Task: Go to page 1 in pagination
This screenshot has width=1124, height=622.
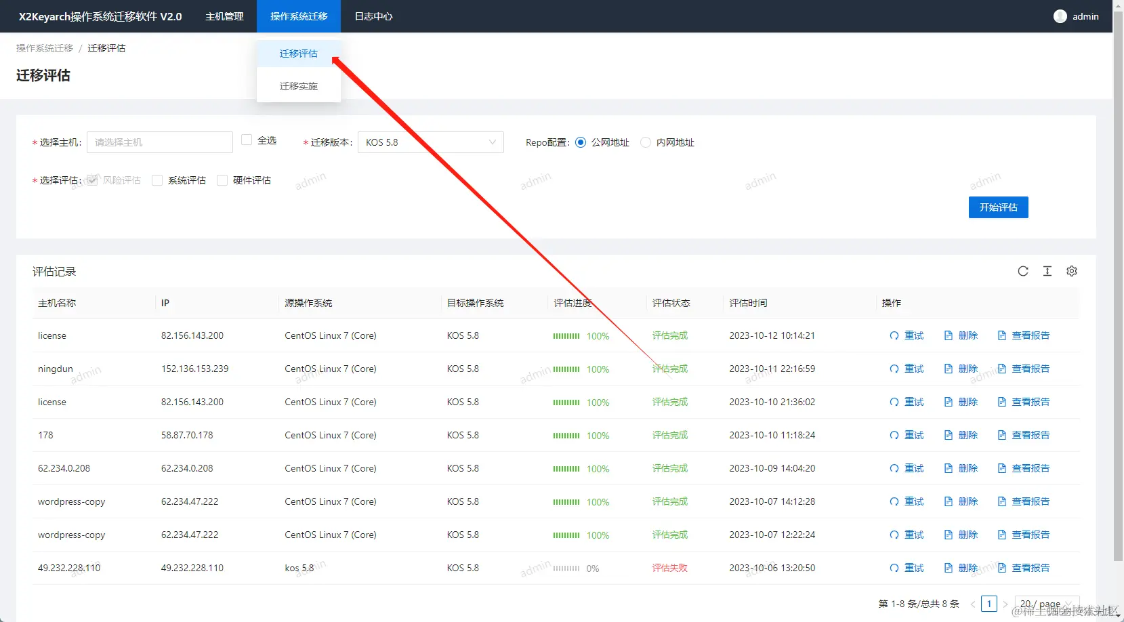Action: click(x=989, y=604)
